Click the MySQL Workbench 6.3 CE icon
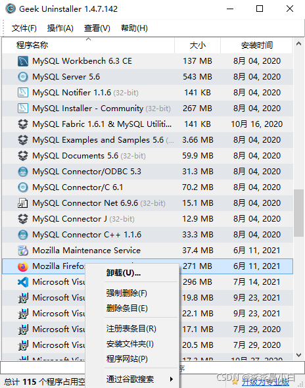Screen dimensions: 305x388 click(x=23, y=61)
